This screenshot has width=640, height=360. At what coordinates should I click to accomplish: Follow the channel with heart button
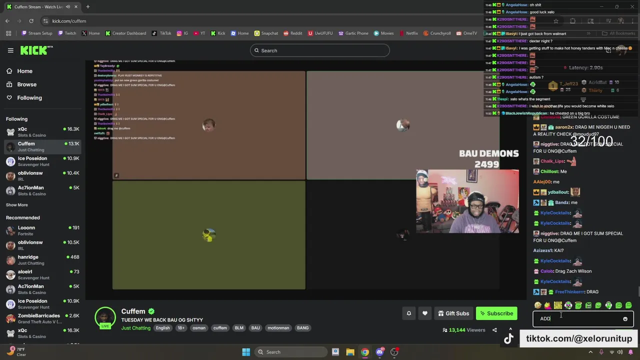pos(424,313)
